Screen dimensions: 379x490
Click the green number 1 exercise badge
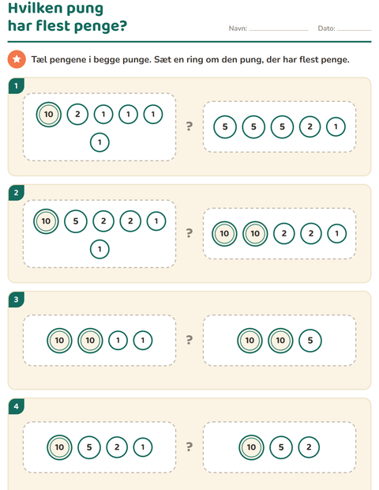[17, 85]
